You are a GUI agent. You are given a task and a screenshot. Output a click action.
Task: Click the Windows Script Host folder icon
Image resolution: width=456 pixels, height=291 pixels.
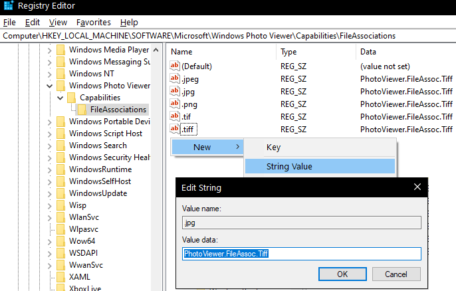click(60, 133)
